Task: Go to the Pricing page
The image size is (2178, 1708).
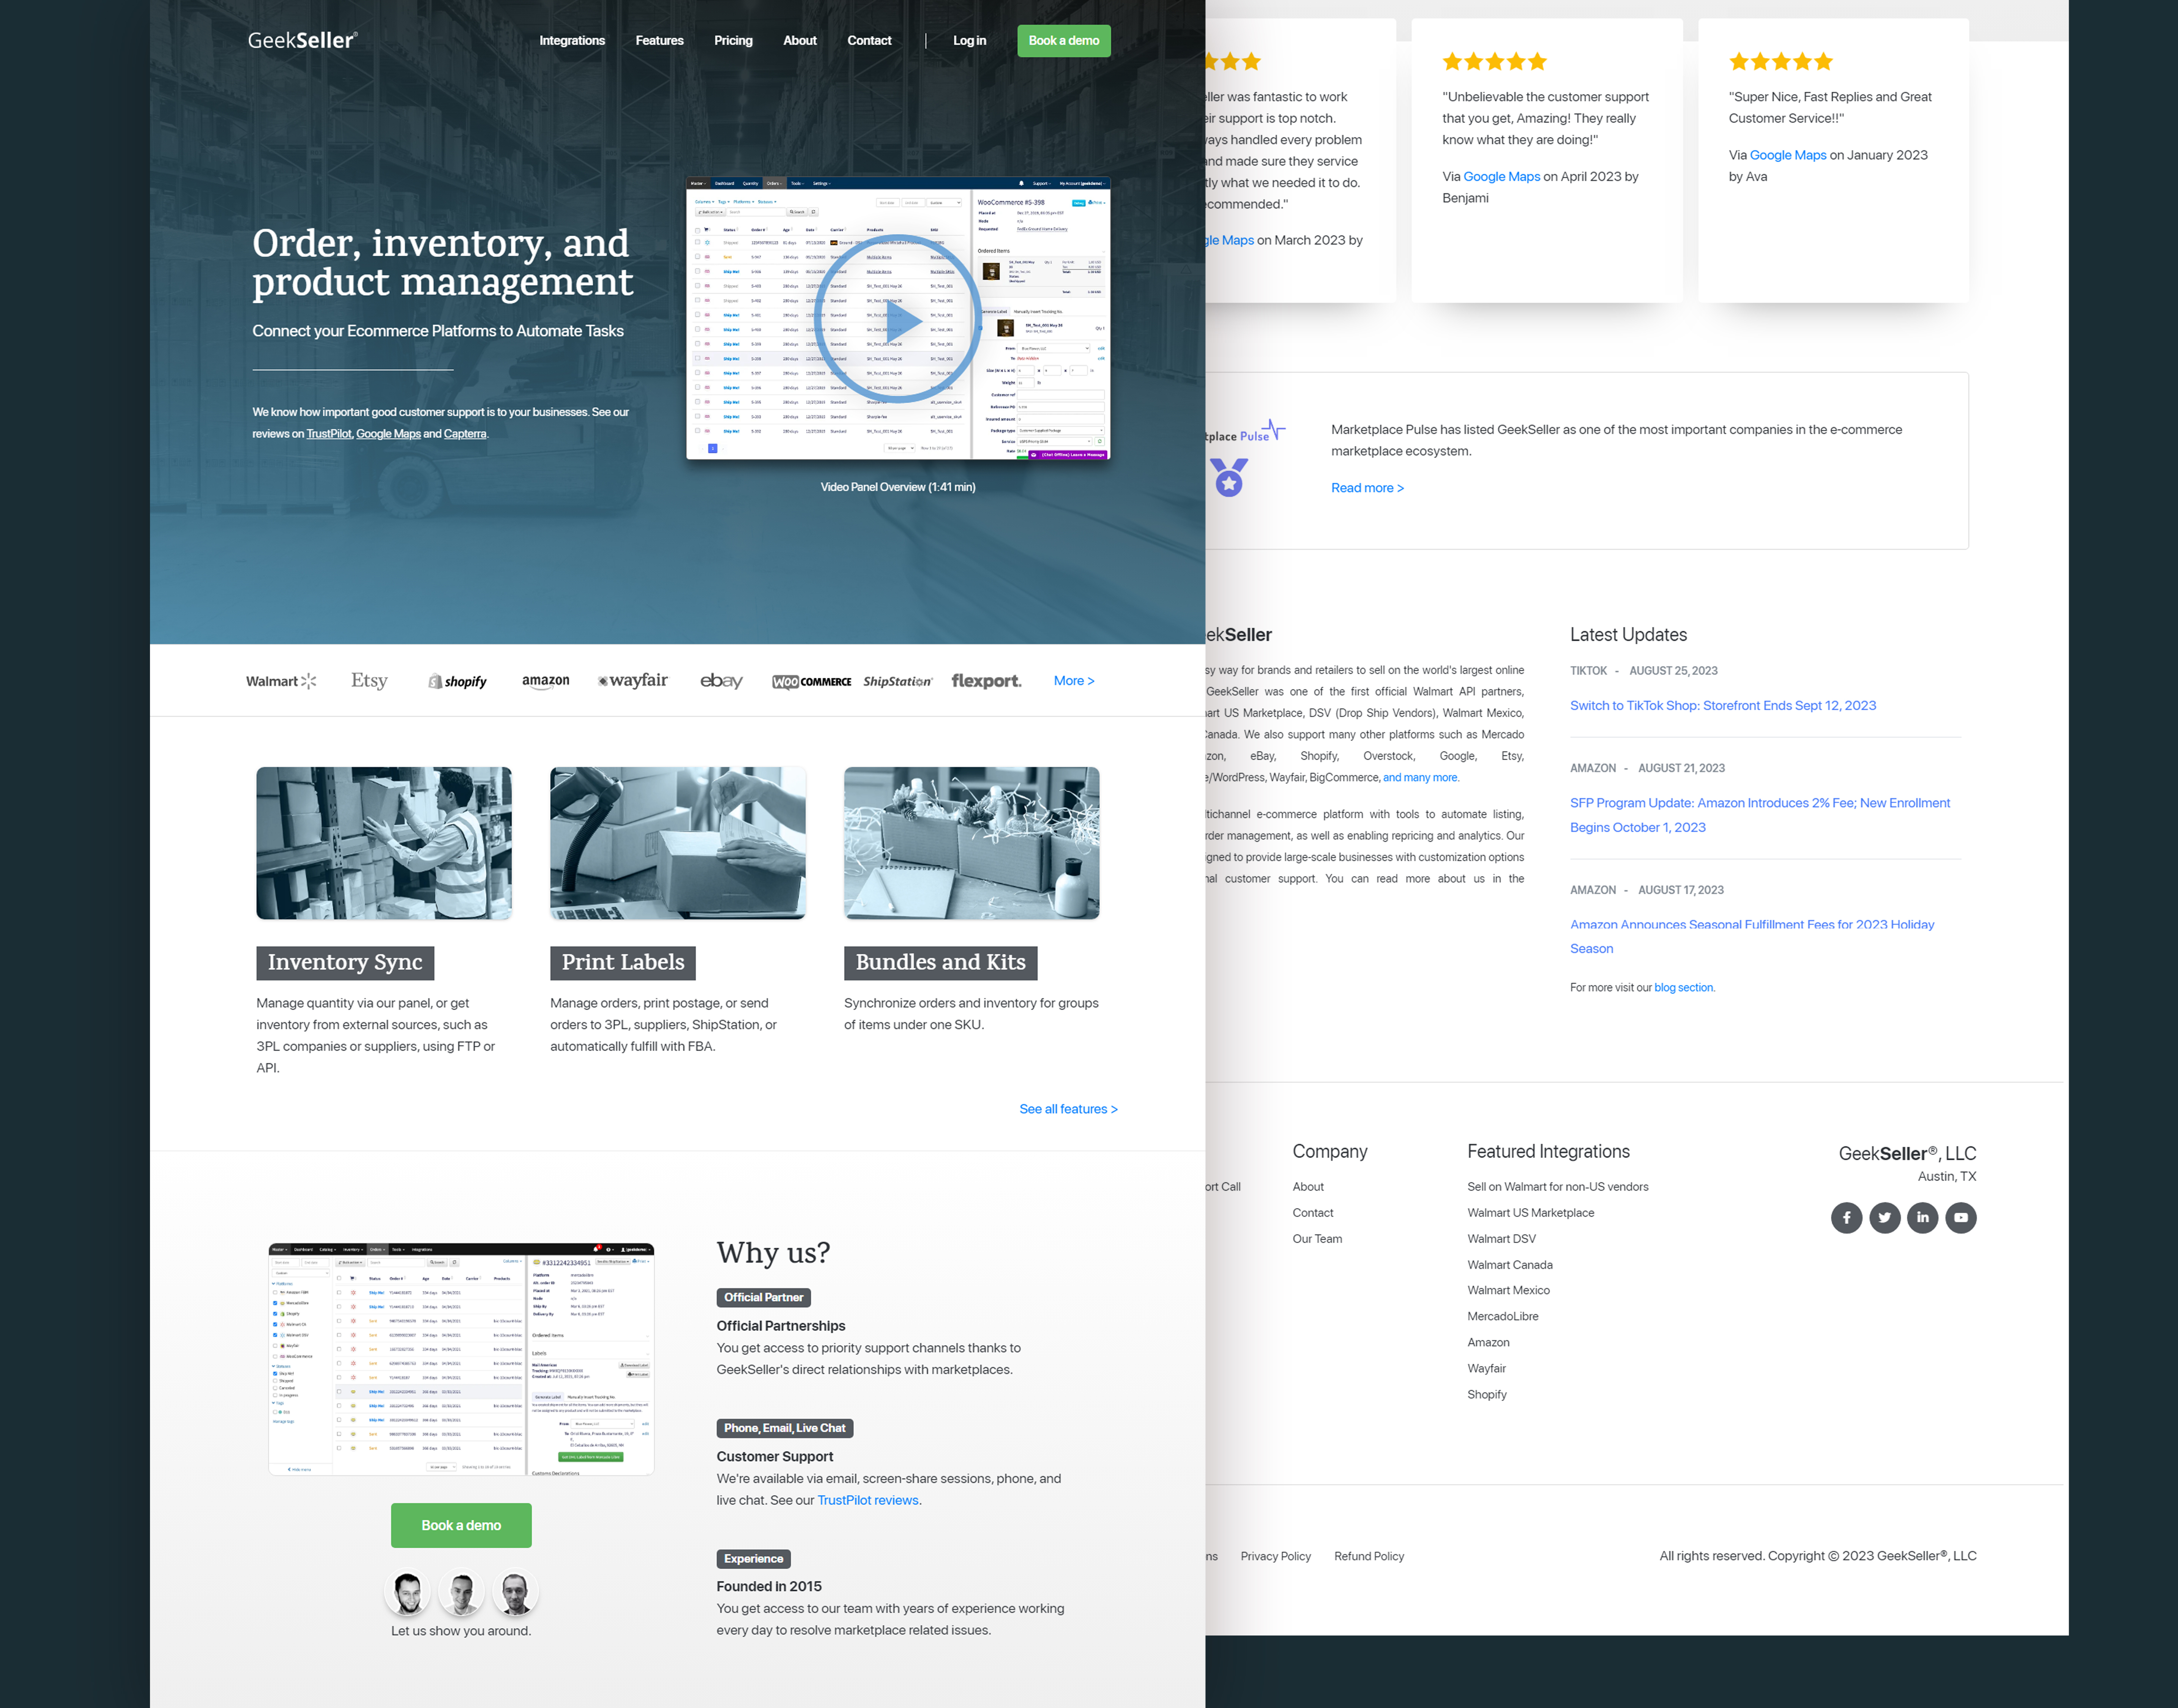Action: (x=733, y=41)
